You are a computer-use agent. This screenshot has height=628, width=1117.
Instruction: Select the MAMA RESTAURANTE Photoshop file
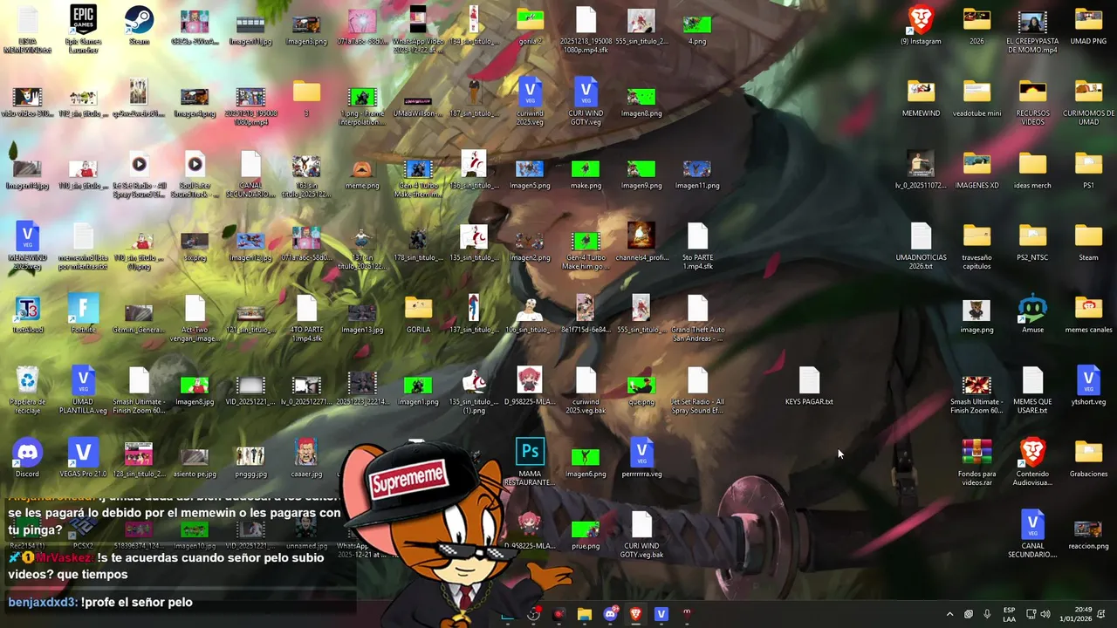(x=530, y=462)
